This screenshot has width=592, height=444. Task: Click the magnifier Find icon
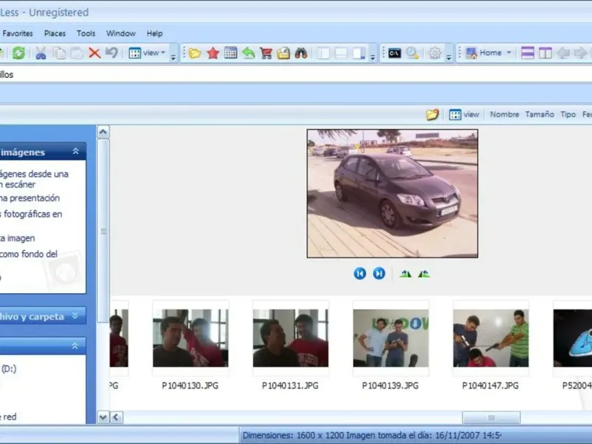pyautogui.click(x=412, y=53)
